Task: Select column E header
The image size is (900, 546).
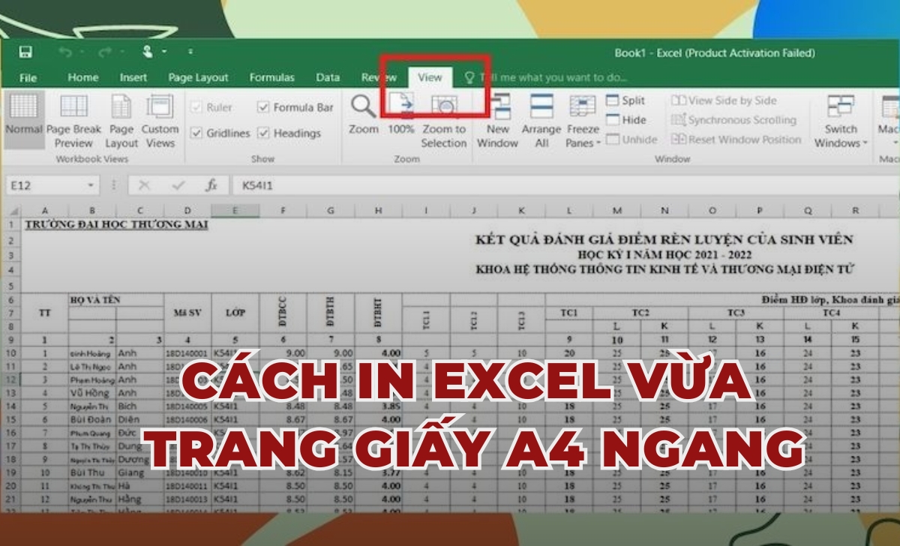Action: tap(235, 211)
